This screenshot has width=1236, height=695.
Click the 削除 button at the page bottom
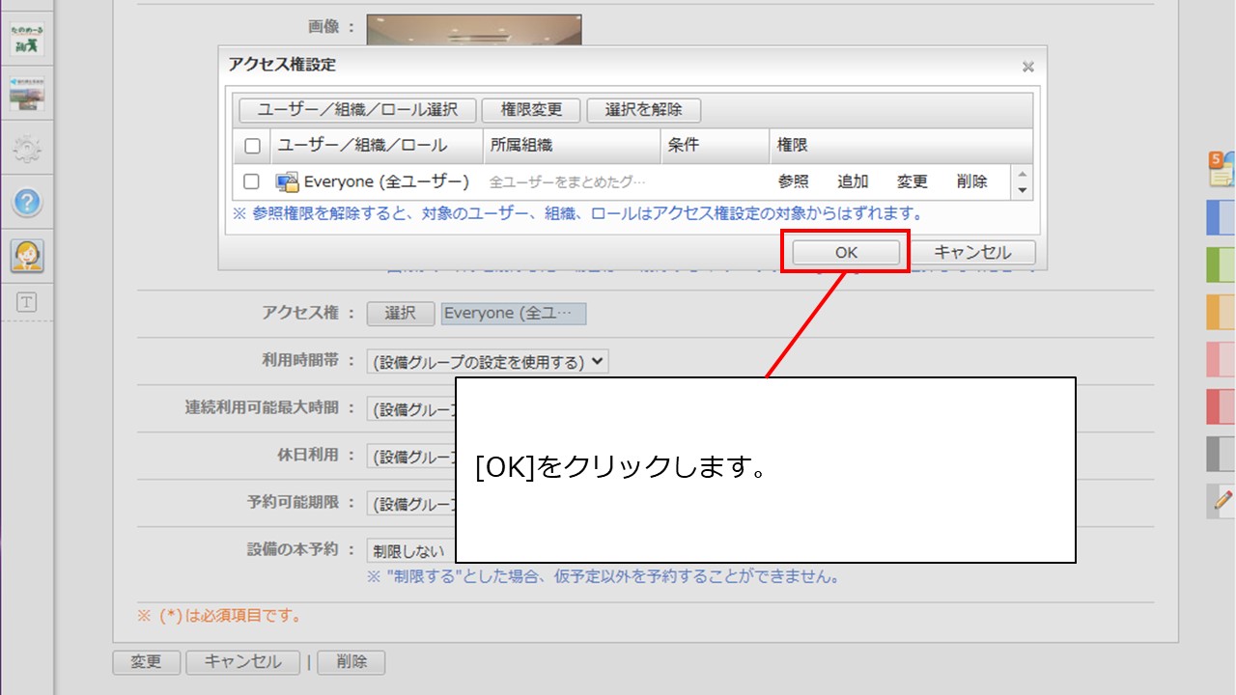pyautogui.click(x=351, y=662)
